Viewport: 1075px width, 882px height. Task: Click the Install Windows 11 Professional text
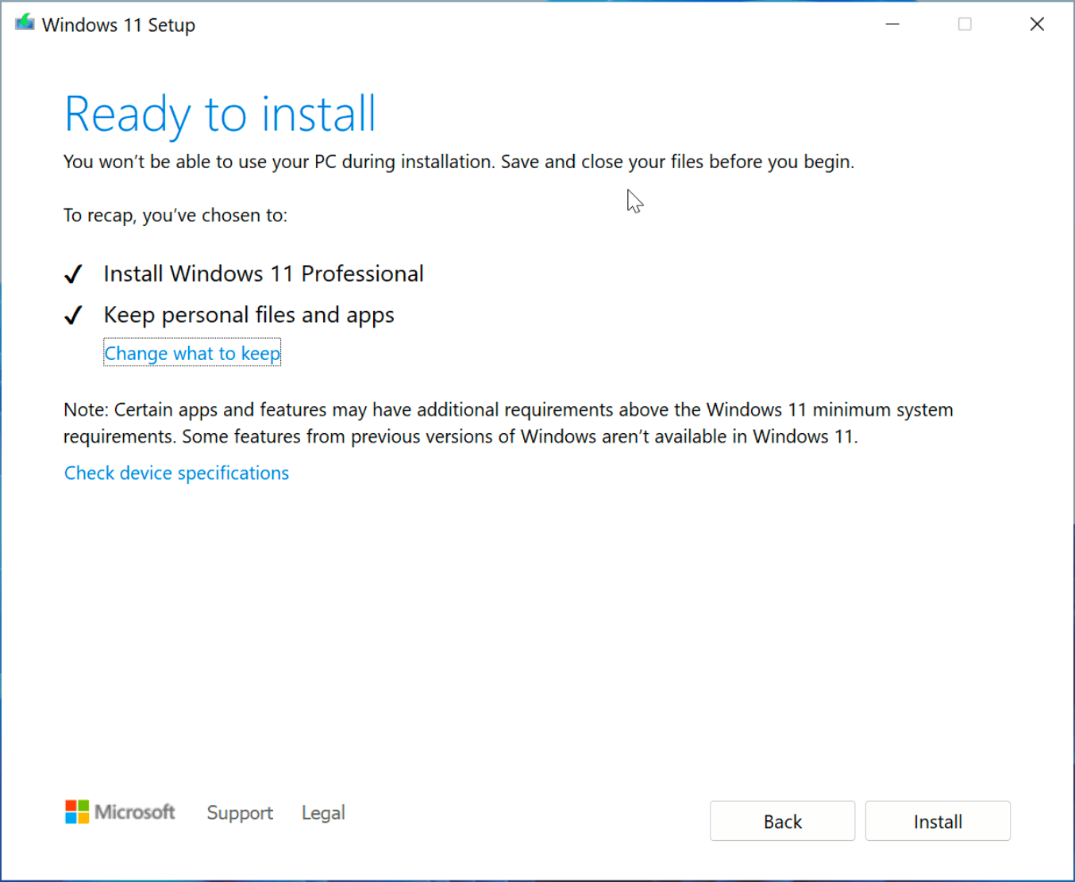click(264, 274)
